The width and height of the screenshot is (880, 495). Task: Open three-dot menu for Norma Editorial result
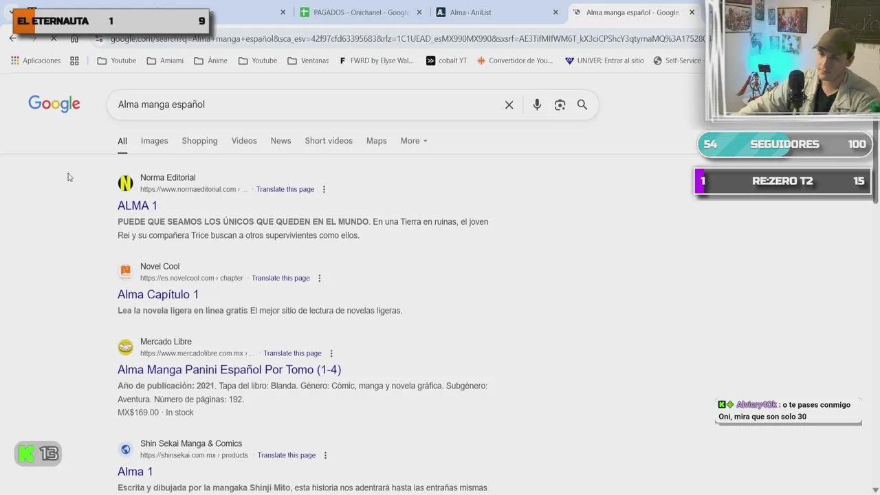(324, 189)
